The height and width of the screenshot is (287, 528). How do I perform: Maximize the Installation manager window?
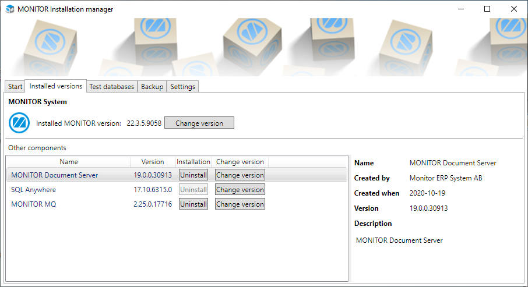[x=487, y=9]
